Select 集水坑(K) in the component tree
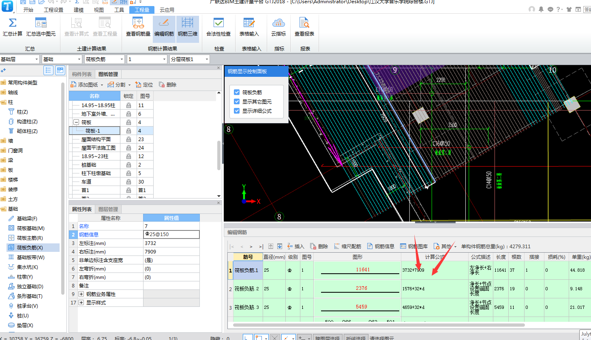Screen dimensions: 591x340 click(28, 267)
